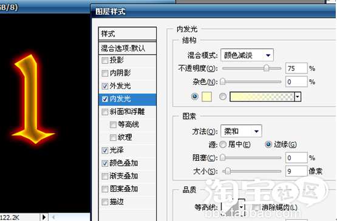Open the gradient picker dropdown arrow

pos(298,97)
